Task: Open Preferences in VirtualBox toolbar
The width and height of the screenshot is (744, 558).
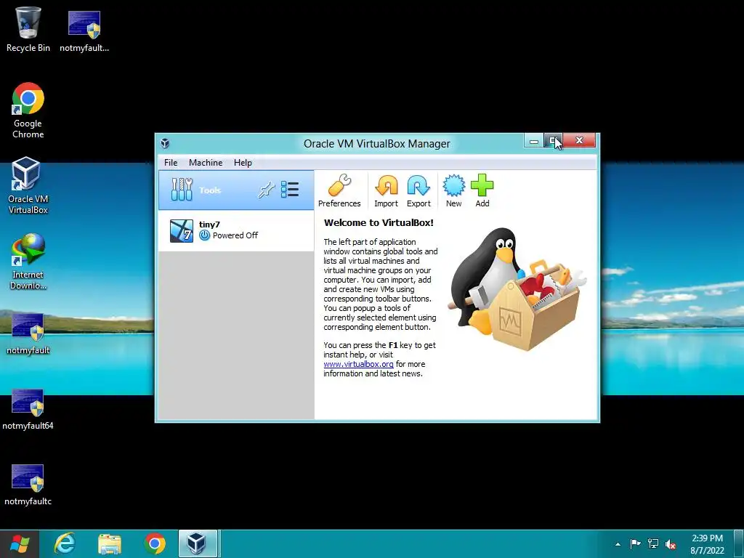Action: coord(339,191)
